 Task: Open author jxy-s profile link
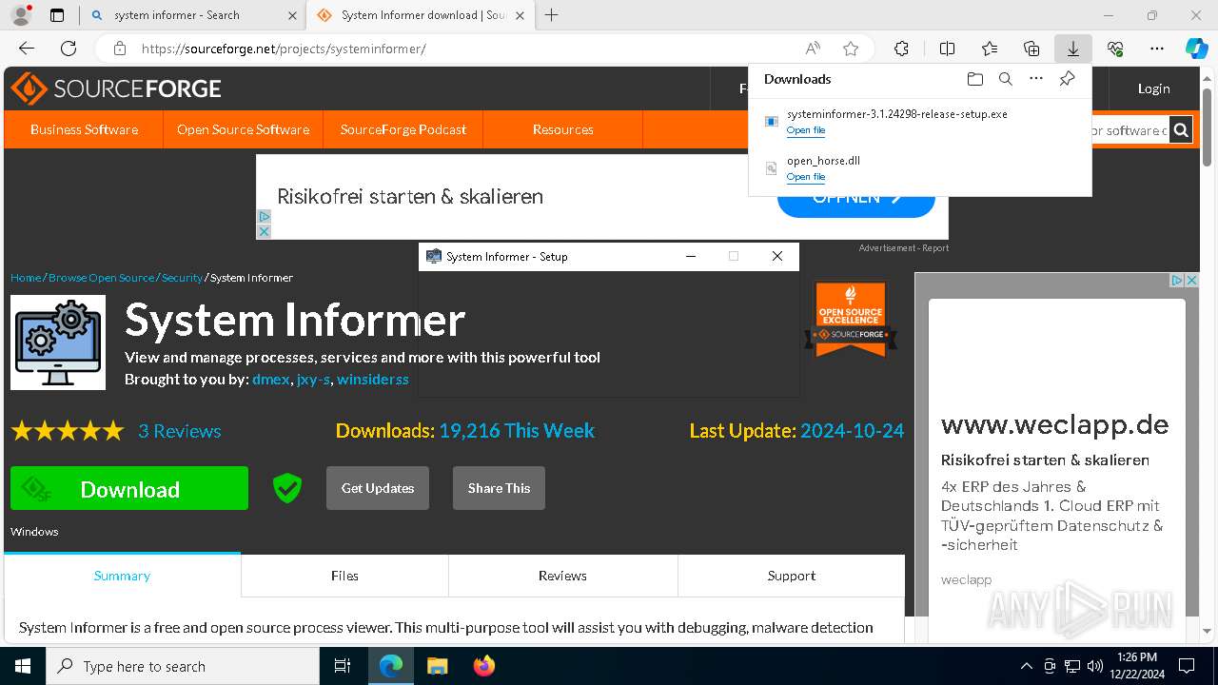pyautogui.click(x=313, y=379)
